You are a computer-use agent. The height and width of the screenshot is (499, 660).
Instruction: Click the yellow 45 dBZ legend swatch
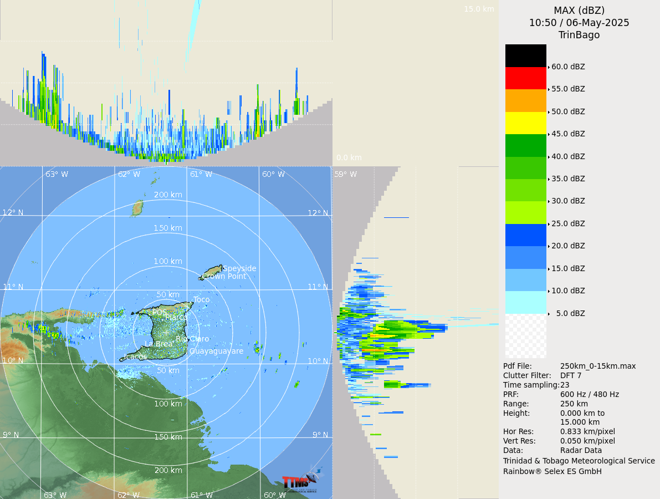point(526,123)
